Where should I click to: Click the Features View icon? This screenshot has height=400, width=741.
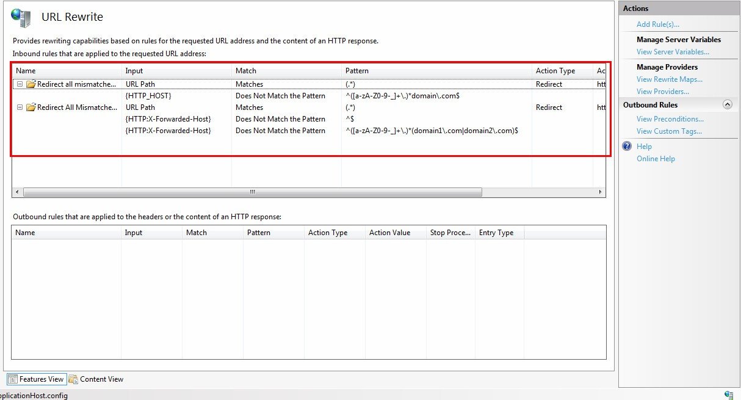point(12,379)
